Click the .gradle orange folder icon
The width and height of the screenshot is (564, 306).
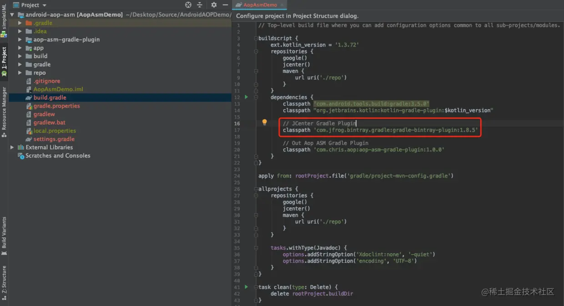pos(29,23)
